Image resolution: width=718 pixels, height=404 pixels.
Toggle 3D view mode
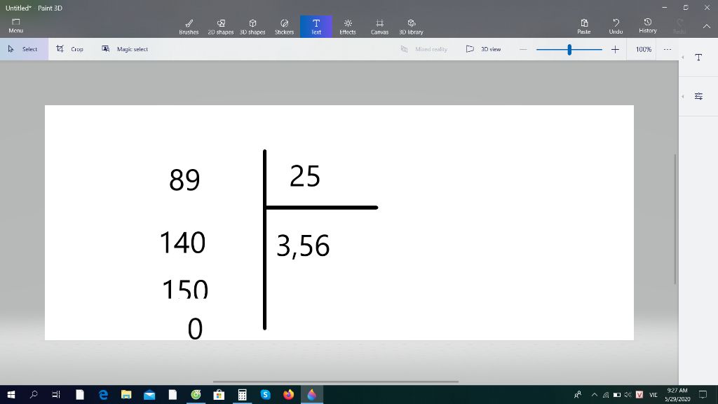(x=484, y=49)
